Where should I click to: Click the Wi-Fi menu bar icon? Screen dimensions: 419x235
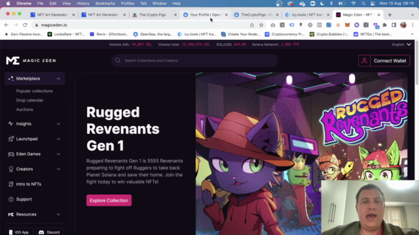pyautogui.click(x=354, y=3)
